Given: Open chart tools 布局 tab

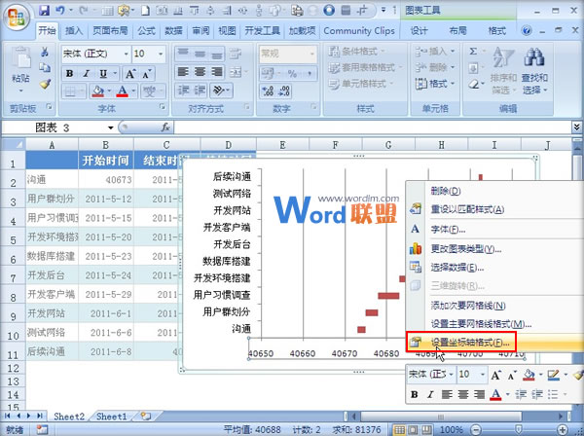Looking at the screenshot, I should pos(458,30).
